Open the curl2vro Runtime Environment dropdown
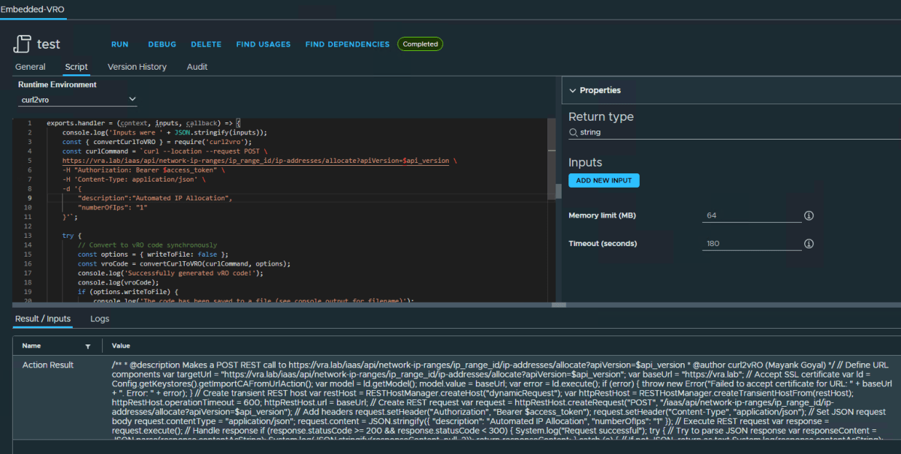Viewport: 901px width, 454px height. tap(78, 99)
